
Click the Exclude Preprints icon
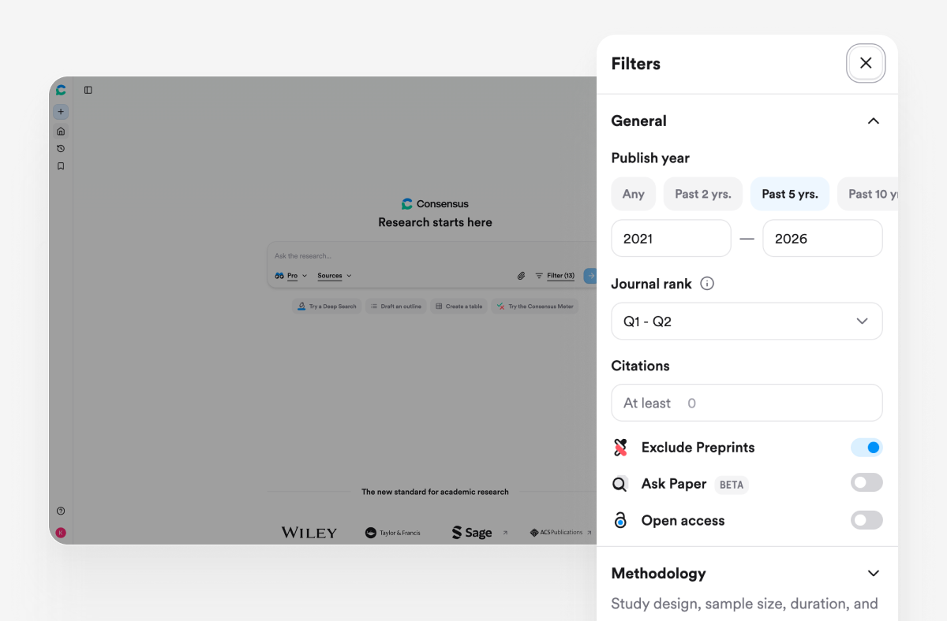point(620,448)
